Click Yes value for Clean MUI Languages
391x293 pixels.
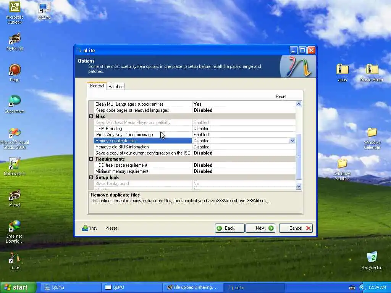click(197, 104)
